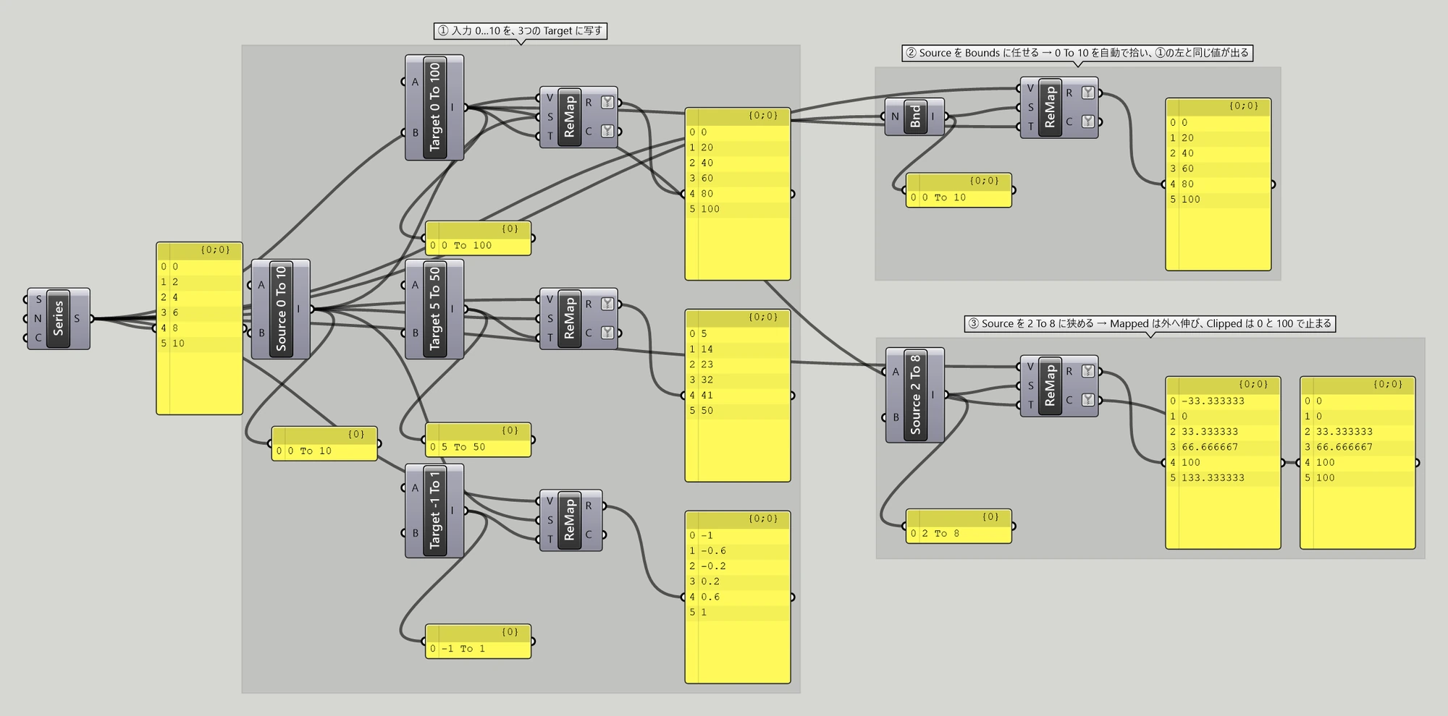The width and height of the screenshot is (1448, 716).
Task: Click the N input grip of Bnd
Action: pos(885,116)
